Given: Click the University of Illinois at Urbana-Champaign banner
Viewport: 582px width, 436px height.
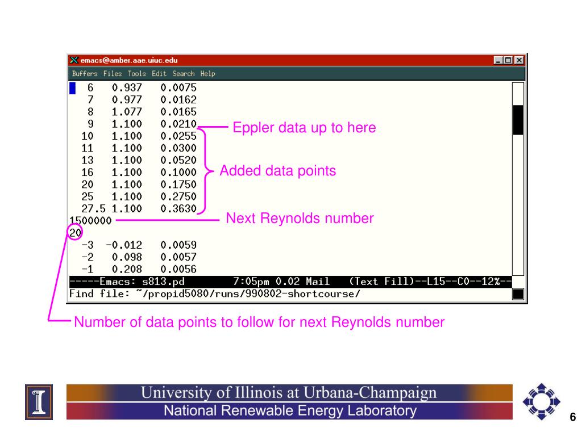Looking at the screenshot, I should (289, 392).
